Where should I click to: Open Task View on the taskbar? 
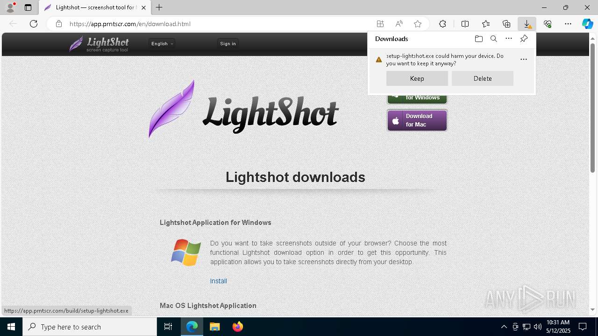pos(168,327)
